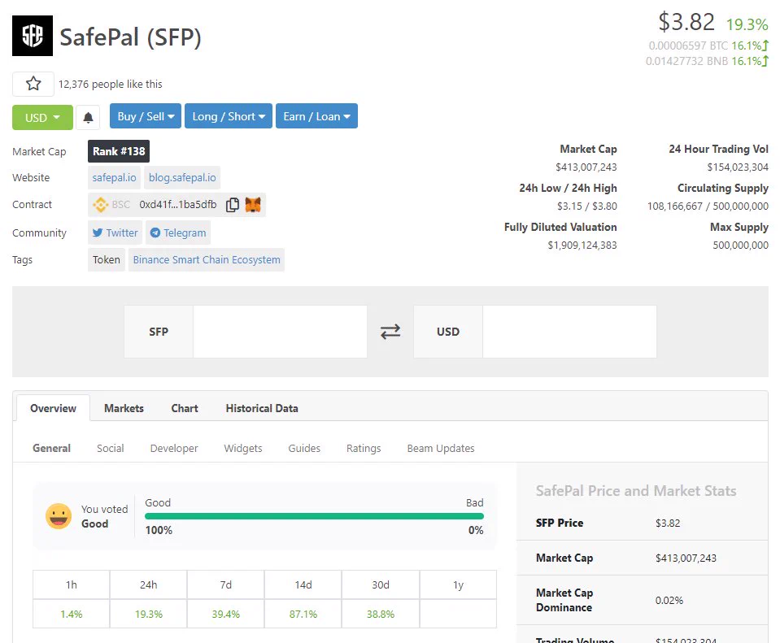This screenshot has width=780, height=643.
Task: Click the 1y column header
Action: click(x=458, y=584)
